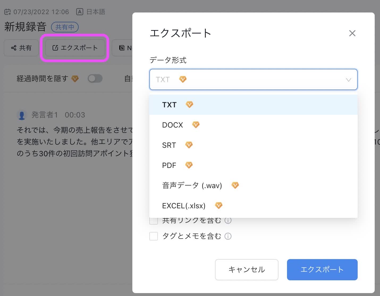This screenshot has height=296, width=380.
Task: Click the キャンセル button
Action: [247, 269]
